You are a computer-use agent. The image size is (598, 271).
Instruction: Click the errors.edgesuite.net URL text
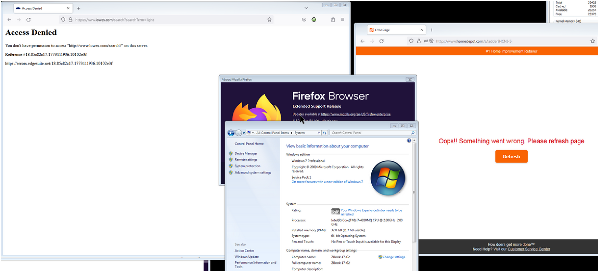(x=59, y=63)
